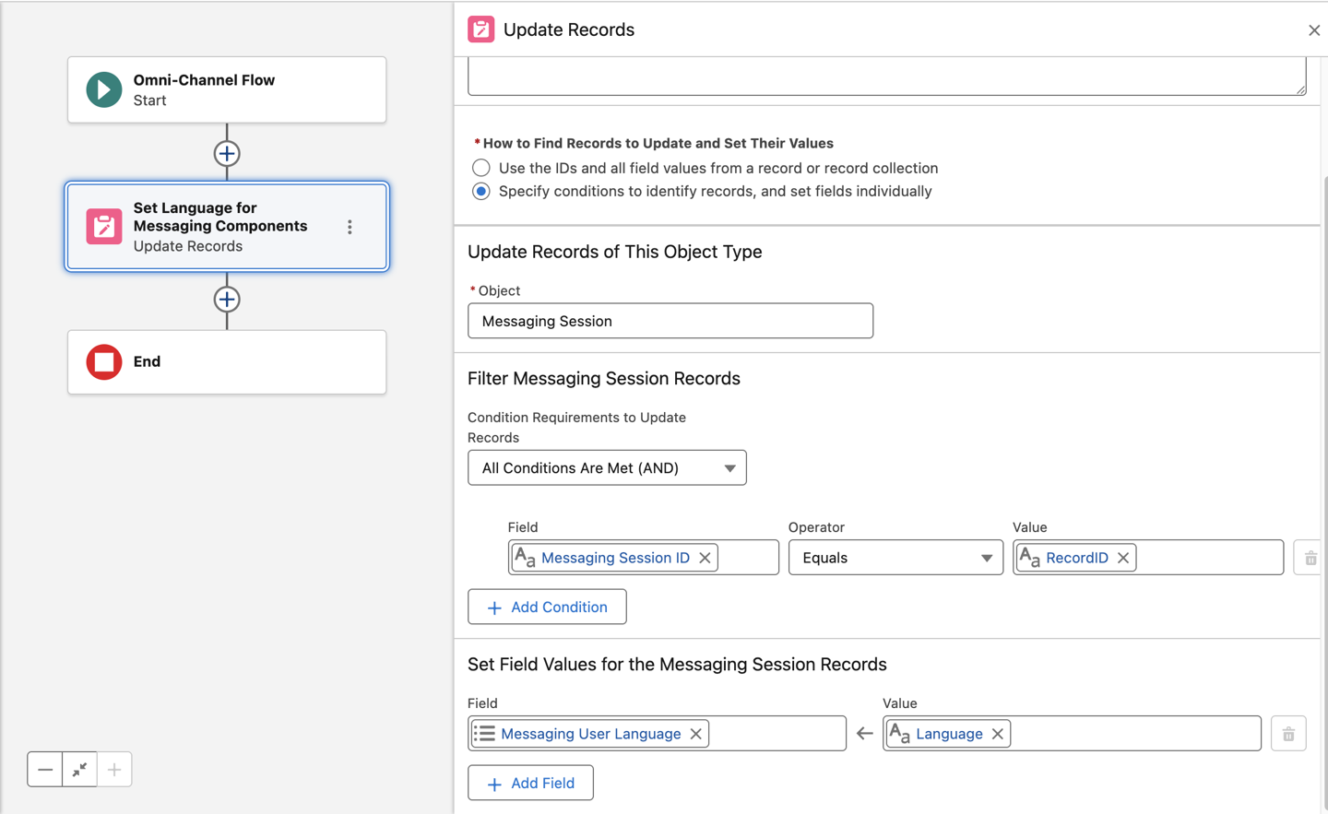Viewport: 1328px width, 814px height.
Task: Delete the Messaging User Language field row
Action: pos(1288,734)
